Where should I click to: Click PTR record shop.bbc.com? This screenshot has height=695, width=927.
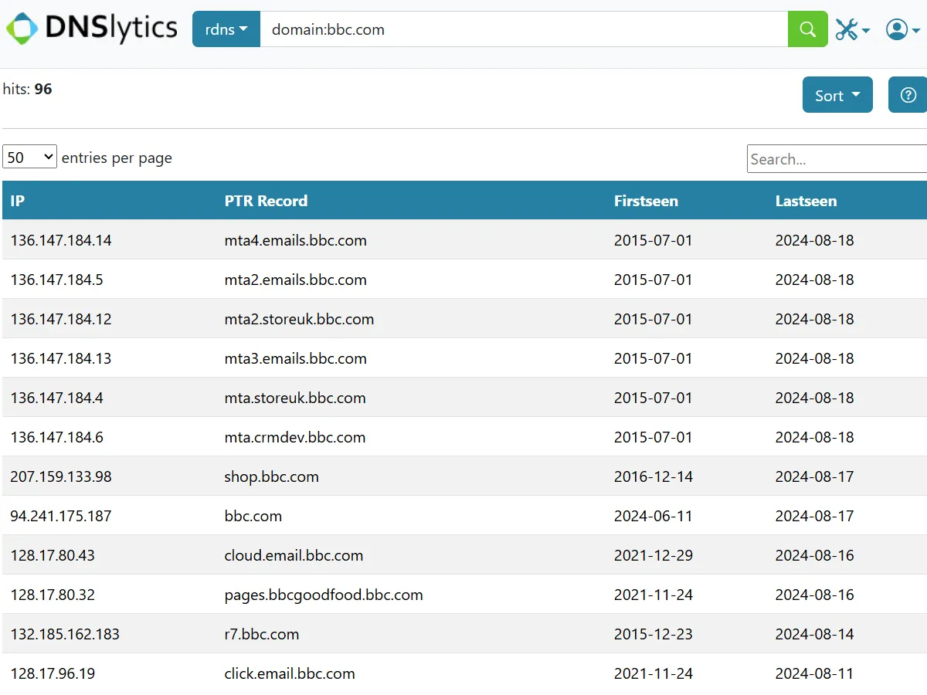(272, 476)
